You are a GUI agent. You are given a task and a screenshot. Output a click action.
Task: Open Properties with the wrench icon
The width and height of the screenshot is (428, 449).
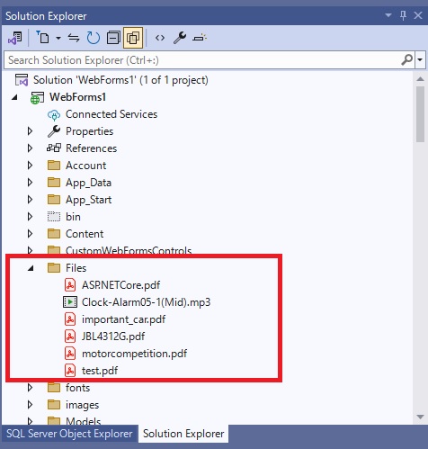click(x=180, y=38)
